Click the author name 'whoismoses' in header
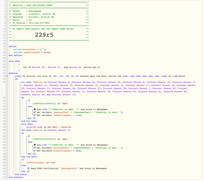 (x=35, y=11)
